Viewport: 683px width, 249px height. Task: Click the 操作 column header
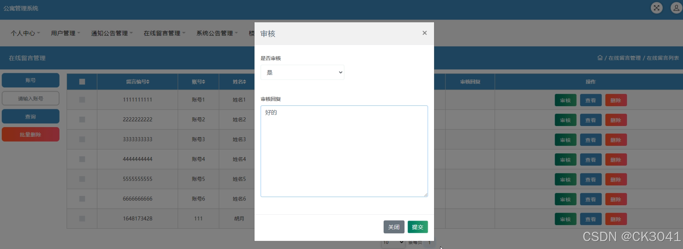(591, 82)
